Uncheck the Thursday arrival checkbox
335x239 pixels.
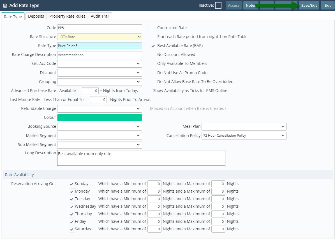click(71, 214)
